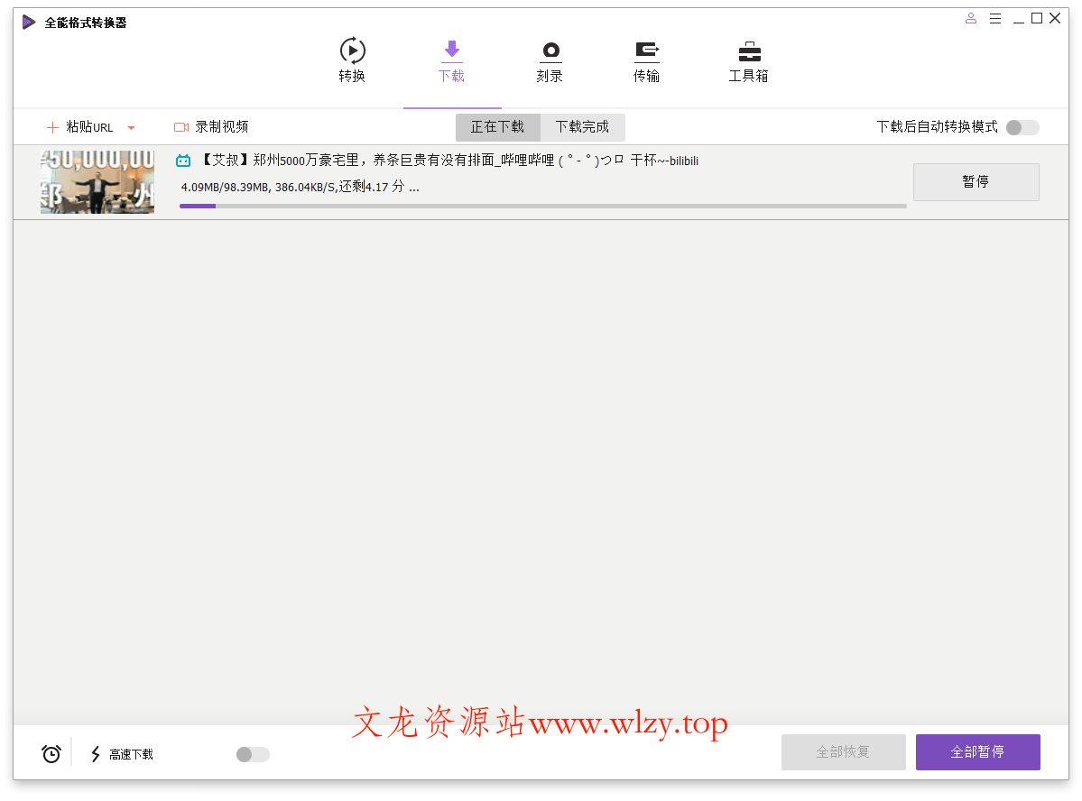Open the 传输 (Transfer) feature icon

[x=647, y=51]
